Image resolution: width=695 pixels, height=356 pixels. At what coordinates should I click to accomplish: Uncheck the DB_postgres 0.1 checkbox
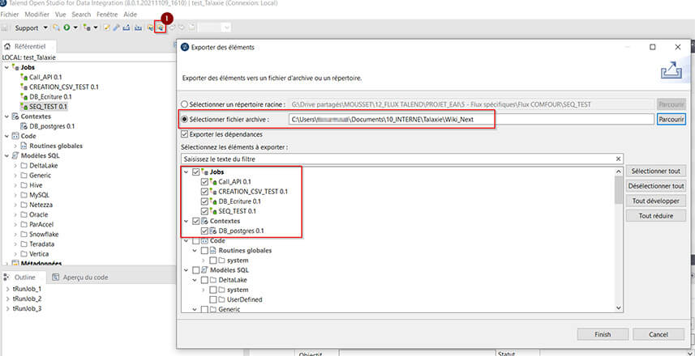[204, 231]
